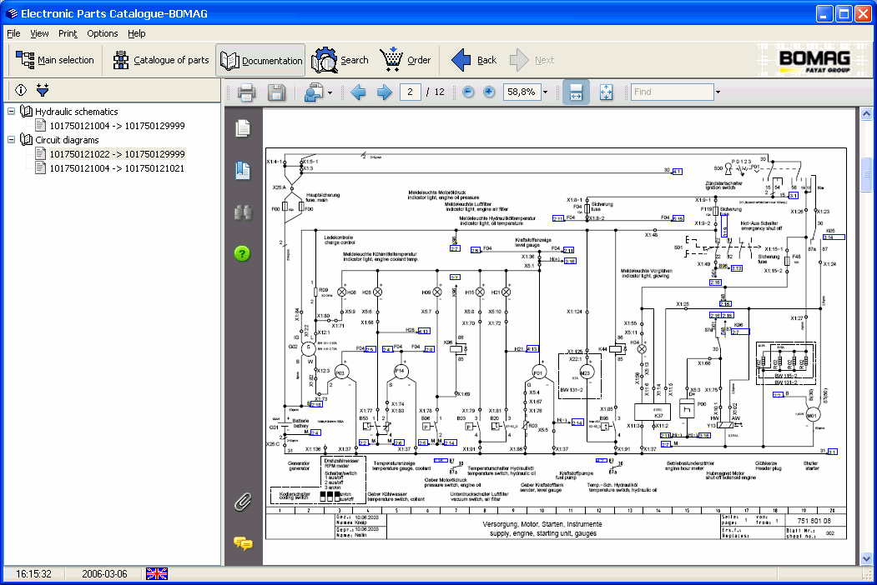Click the UK flag language icon

tap(157, 573)
